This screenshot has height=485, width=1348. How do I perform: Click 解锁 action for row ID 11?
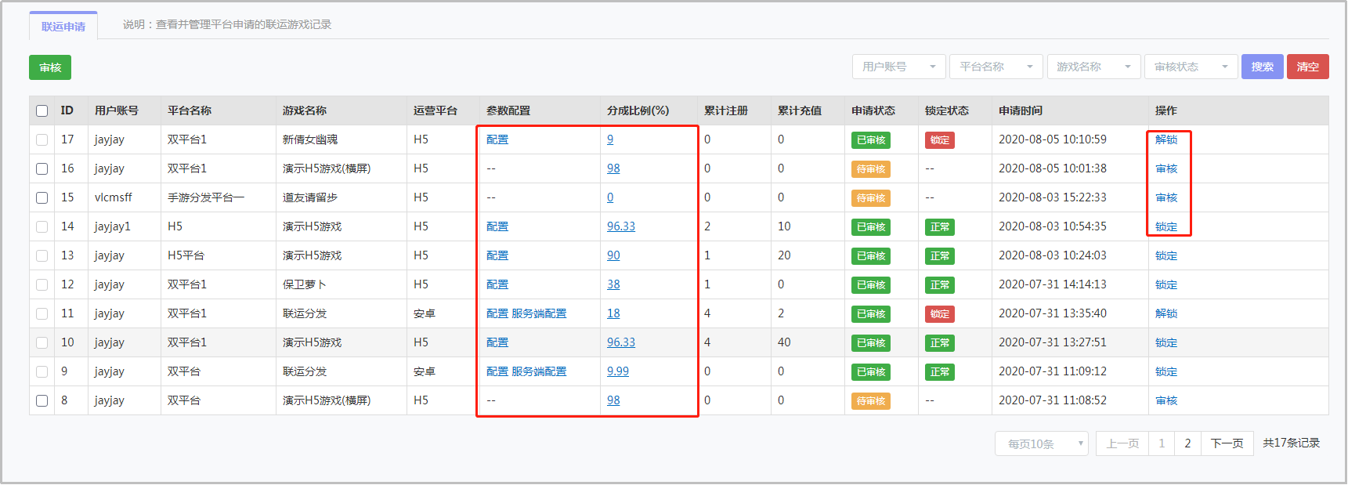[x=1166, y=313]
